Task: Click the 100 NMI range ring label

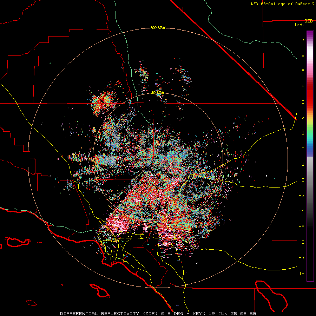Action: point(158,28)
